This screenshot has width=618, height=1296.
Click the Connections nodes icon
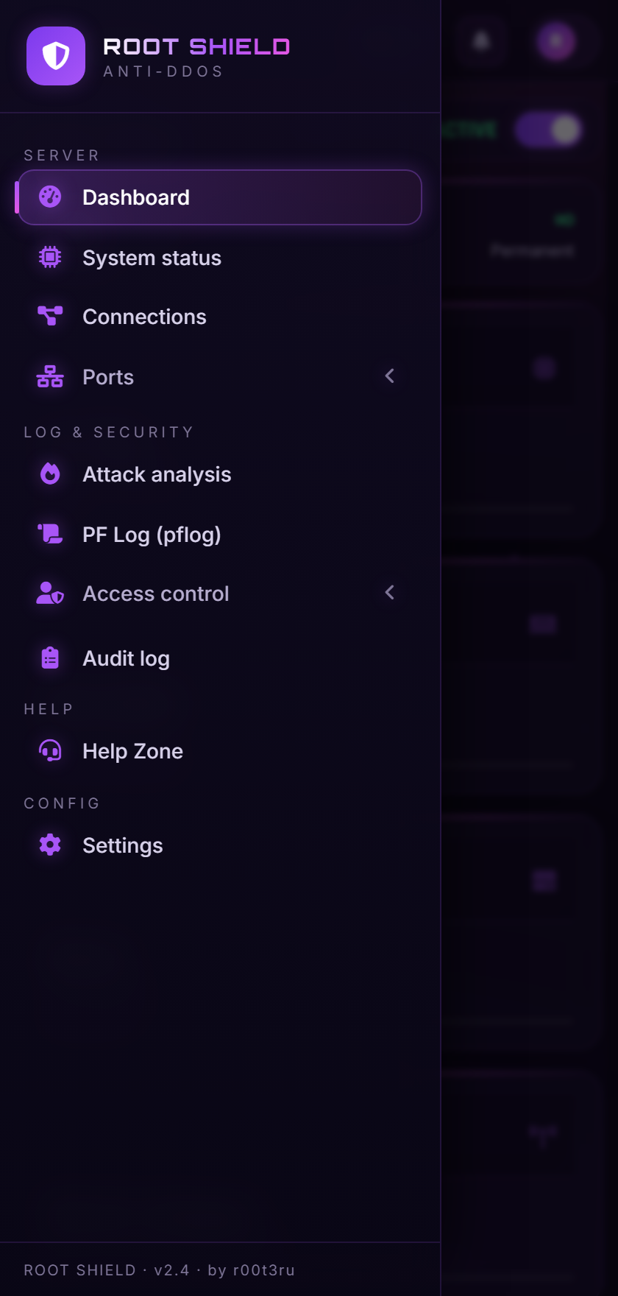click(50, 316)
